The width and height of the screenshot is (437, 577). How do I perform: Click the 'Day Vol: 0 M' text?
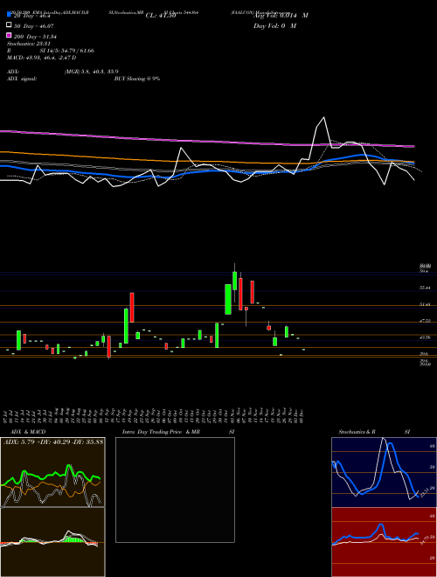(x=274, y=26)
